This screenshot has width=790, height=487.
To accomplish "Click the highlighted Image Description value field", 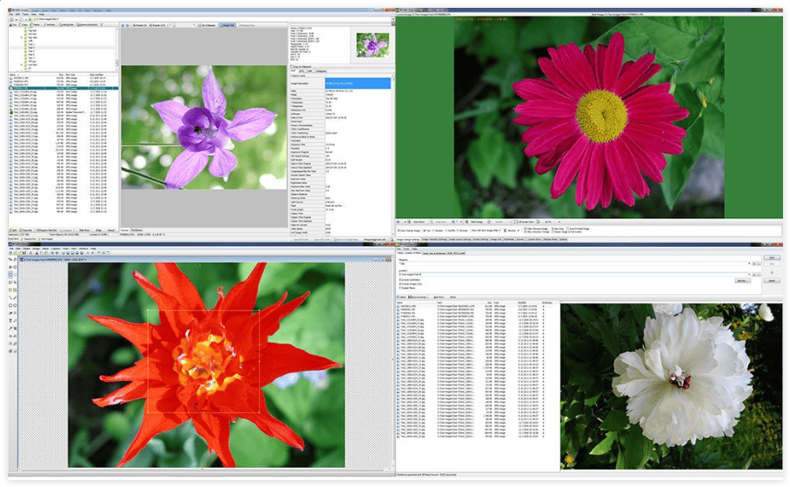I will [358, 83].
